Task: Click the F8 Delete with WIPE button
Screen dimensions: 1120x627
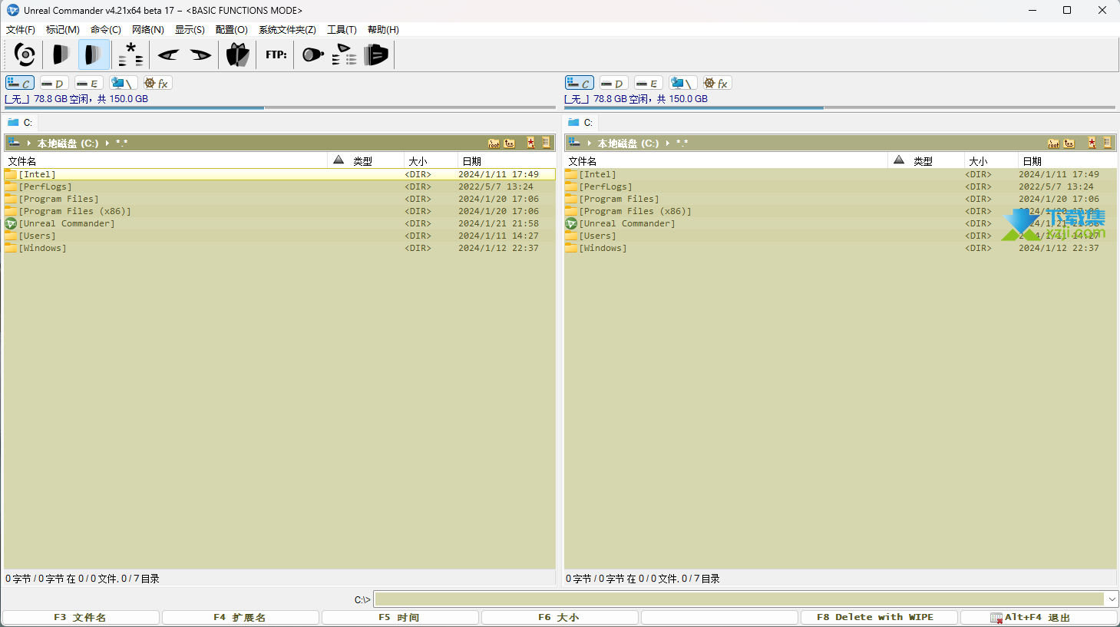Action: tap(879, 618)
